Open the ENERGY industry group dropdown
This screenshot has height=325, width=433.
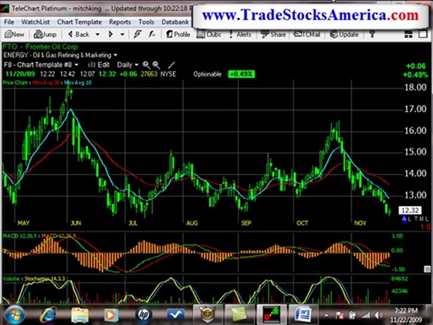point(115,55)
